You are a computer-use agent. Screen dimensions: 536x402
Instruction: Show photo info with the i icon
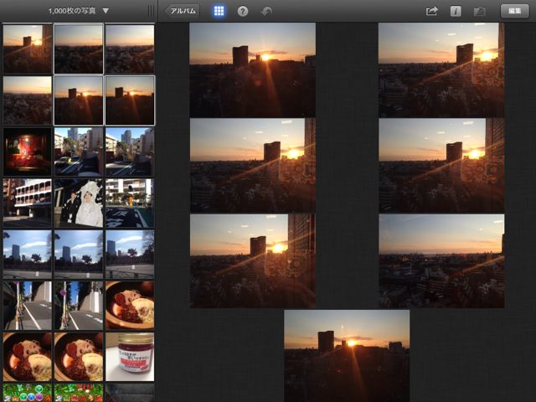[x=456, y=11]
